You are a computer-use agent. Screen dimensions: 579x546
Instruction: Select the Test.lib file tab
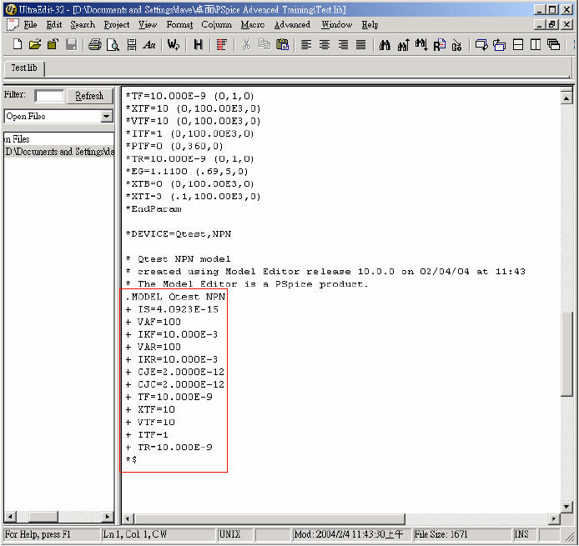tap(24, 68)
